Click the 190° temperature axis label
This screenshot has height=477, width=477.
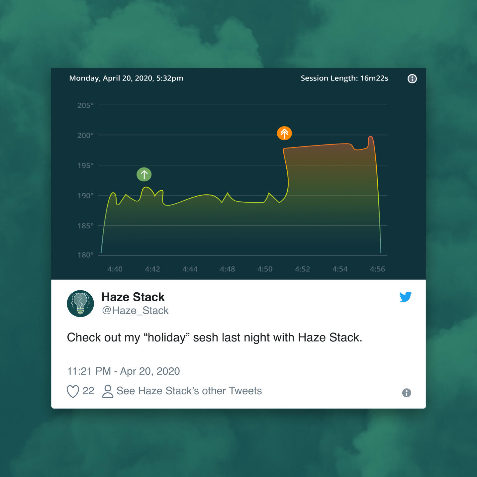coord(85,196)
